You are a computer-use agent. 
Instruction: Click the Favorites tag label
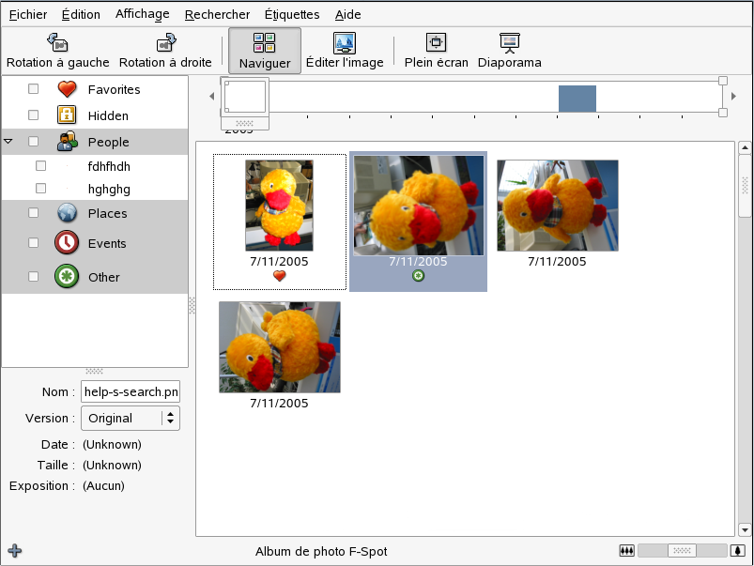click(114, 89)
